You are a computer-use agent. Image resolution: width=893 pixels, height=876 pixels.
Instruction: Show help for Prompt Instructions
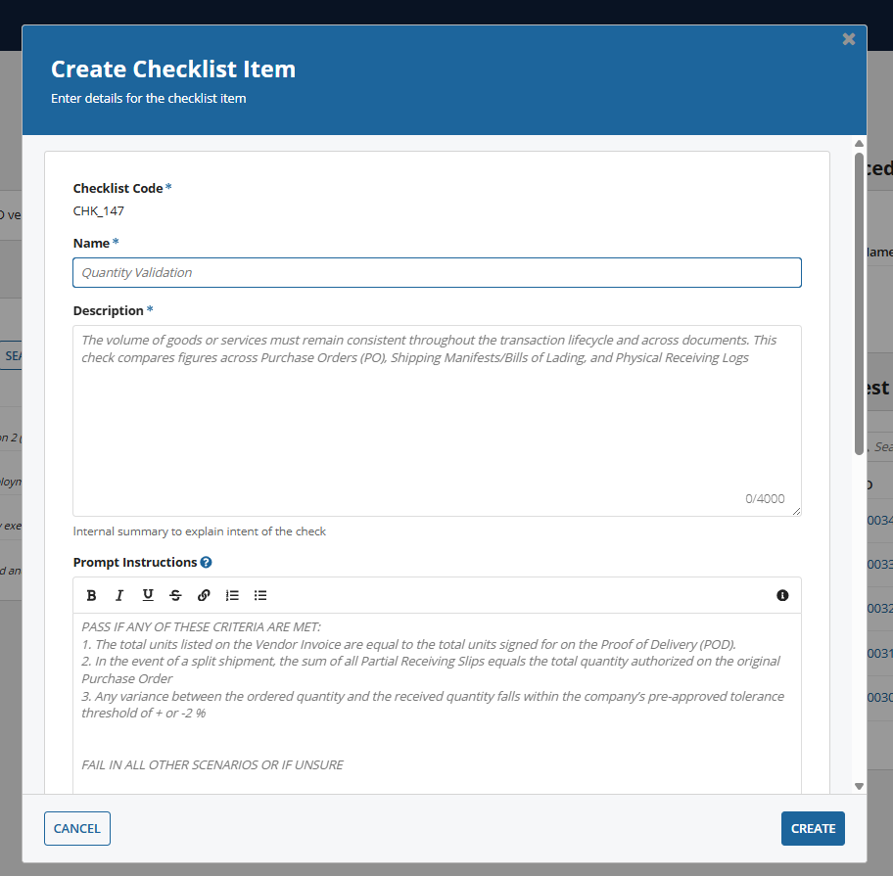point(206,563)
